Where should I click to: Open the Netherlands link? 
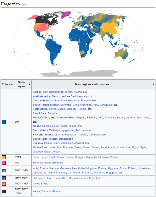(56, 92)
